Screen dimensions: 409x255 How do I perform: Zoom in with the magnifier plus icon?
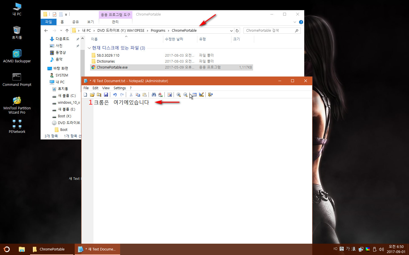coord(179,95)
